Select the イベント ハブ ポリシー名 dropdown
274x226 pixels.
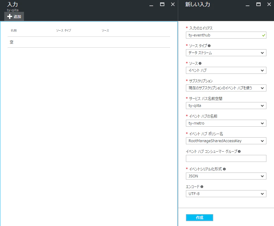click(x=226, y=141)
